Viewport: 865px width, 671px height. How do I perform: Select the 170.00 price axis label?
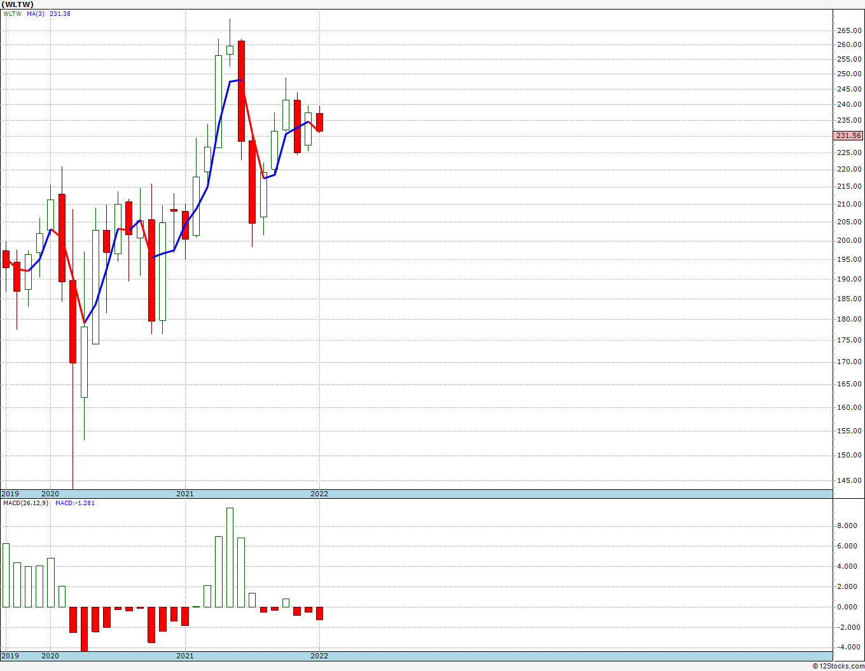[850, 362]
